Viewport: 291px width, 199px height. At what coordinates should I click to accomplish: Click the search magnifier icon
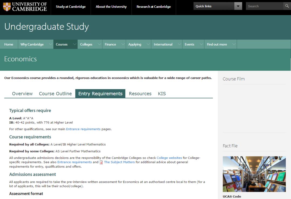[287, 6]
